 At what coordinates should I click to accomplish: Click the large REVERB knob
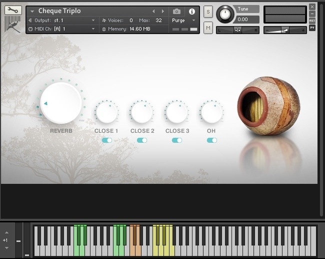61,103
